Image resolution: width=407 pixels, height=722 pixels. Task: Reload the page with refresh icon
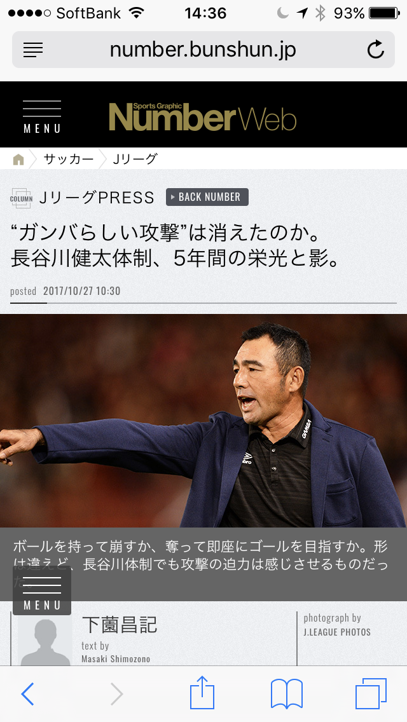click(x=376, y=50)
